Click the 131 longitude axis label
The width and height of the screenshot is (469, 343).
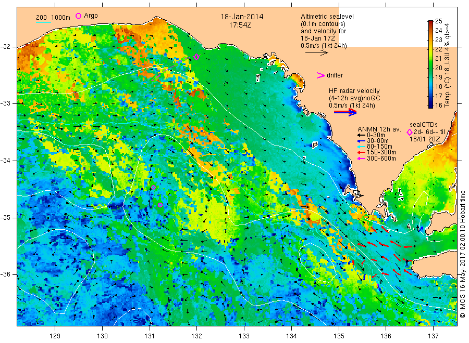click(150, 336)
